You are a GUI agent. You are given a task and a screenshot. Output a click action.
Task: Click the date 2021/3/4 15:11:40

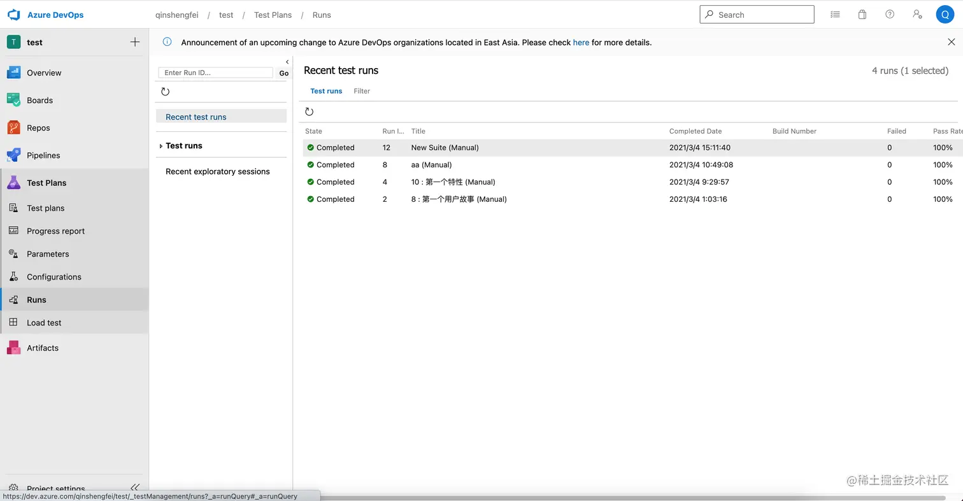tap(700, 148)
